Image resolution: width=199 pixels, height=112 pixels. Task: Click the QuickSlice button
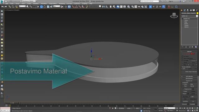tap(185, 101)
